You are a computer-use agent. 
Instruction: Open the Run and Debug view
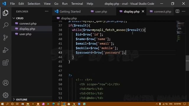(x=5, y=50)
